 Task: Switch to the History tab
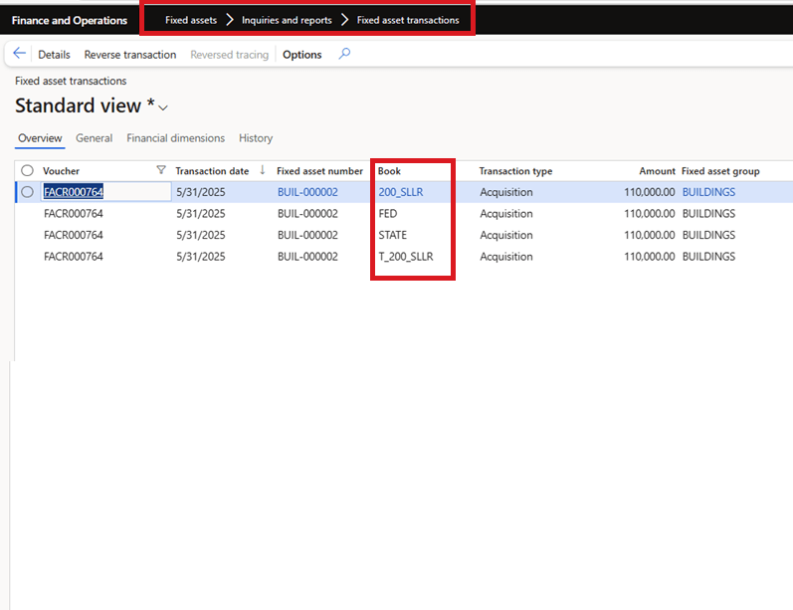coord(256,138)
